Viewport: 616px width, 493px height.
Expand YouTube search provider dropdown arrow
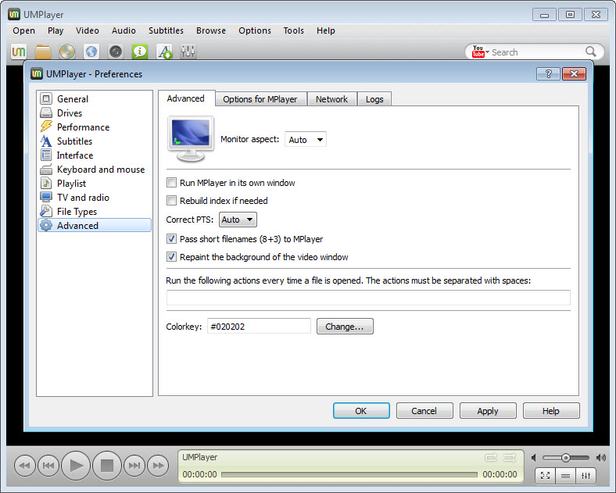click(x=488, y=52)
